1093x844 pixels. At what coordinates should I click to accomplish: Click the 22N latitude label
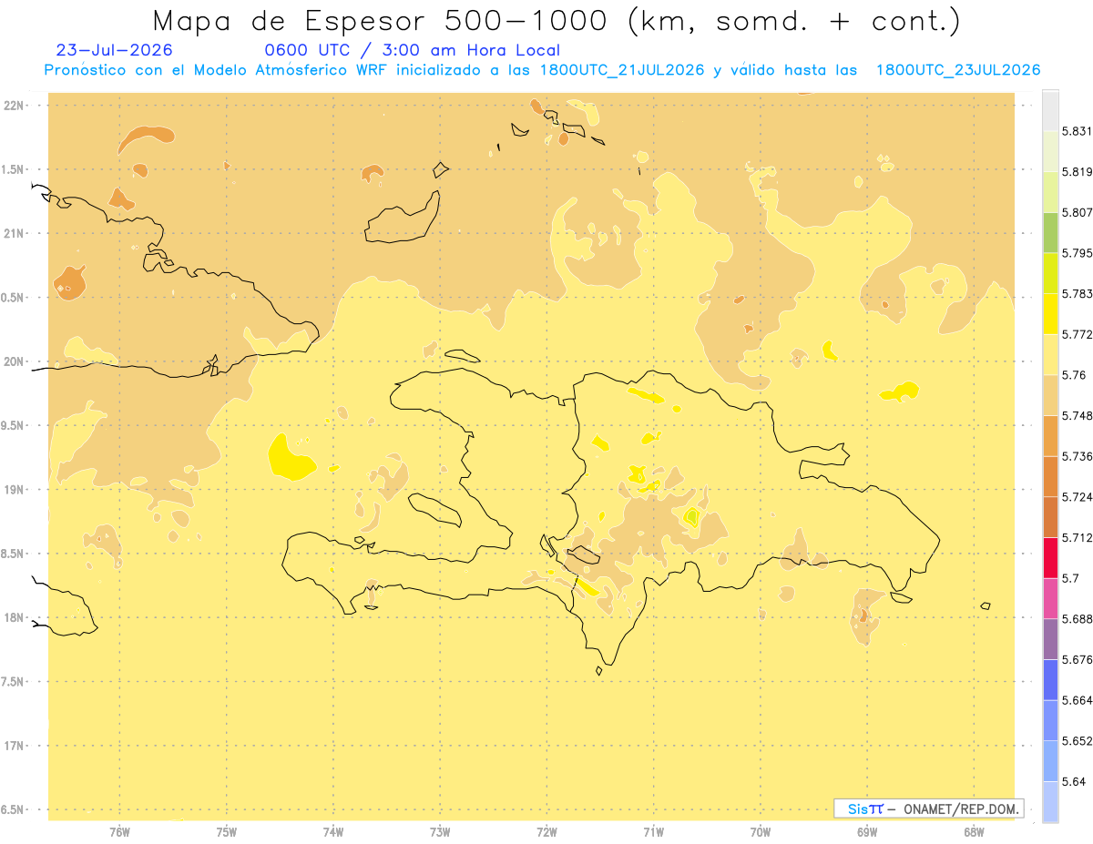click(x=15, y=106)
